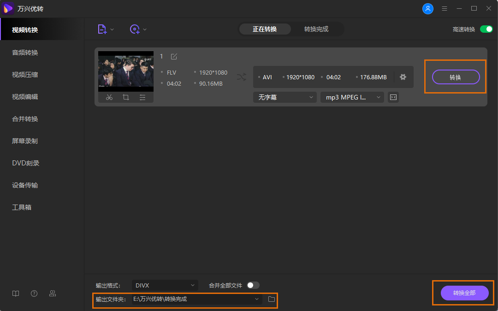Switch to the 正在转换 tab

265,29
